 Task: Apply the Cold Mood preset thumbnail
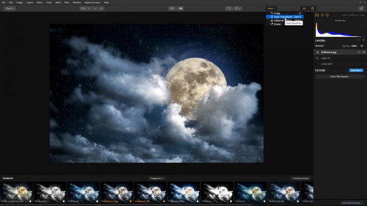point(83,192)
